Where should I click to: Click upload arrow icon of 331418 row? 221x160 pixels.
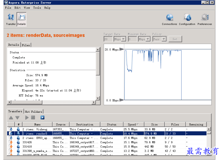(x=11, y=147)
